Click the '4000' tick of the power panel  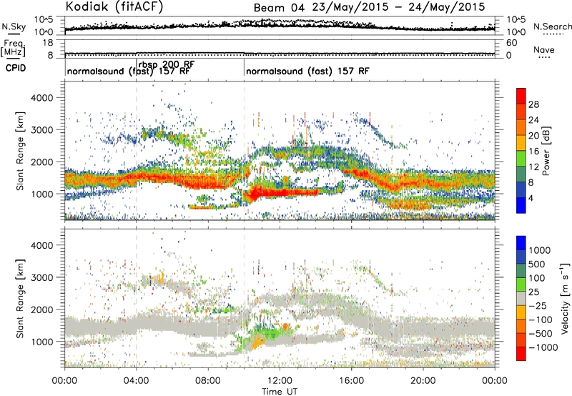[x=41, y=98]
